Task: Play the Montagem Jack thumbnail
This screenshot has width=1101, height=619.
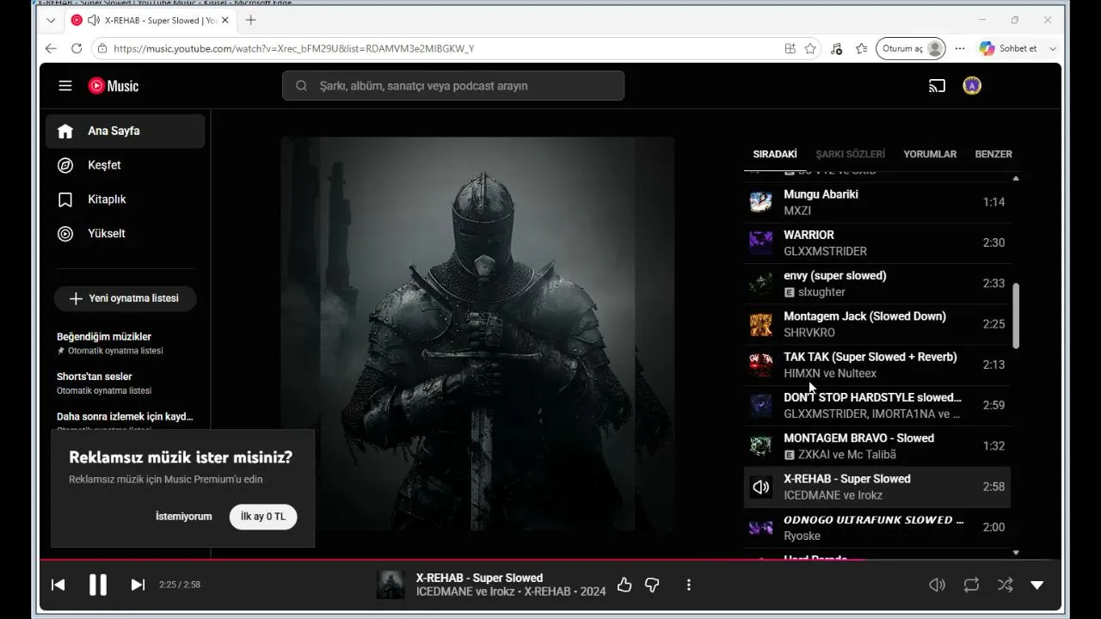Action: (760, 324)
